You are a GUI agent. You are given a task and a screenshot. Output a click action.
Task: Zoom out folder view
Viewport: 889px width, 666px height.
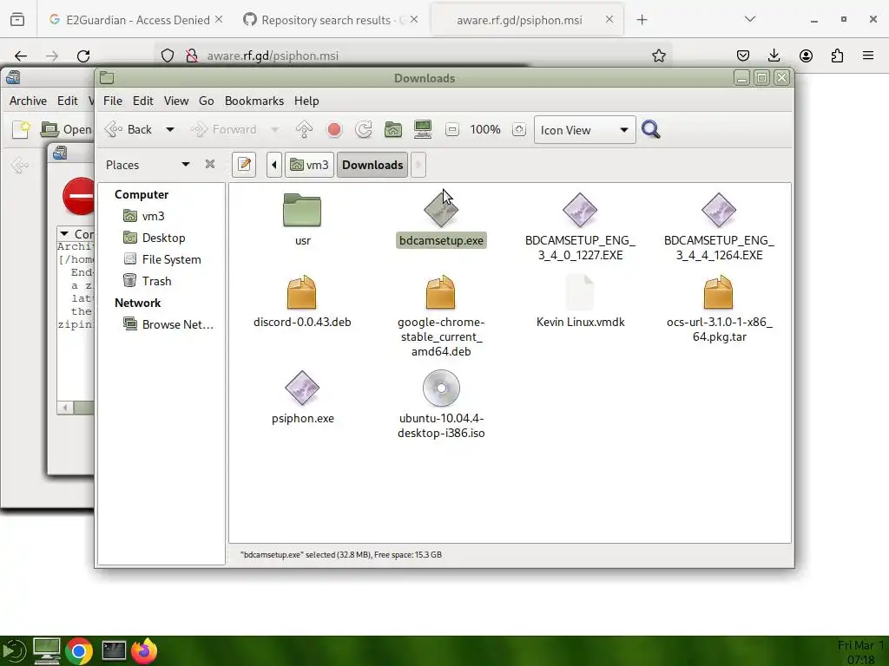(451, 130)
